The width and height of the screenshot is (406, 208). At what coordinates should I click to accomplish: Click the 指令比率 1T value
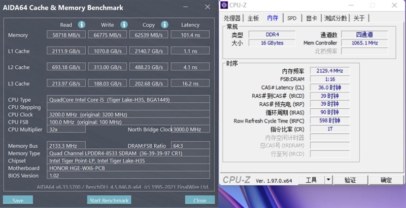(x=330, y=129)
